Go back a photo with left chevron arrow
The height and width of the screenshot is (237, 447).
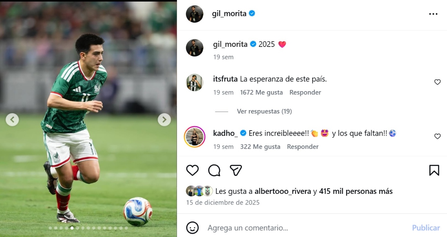[x=13, y=120]
